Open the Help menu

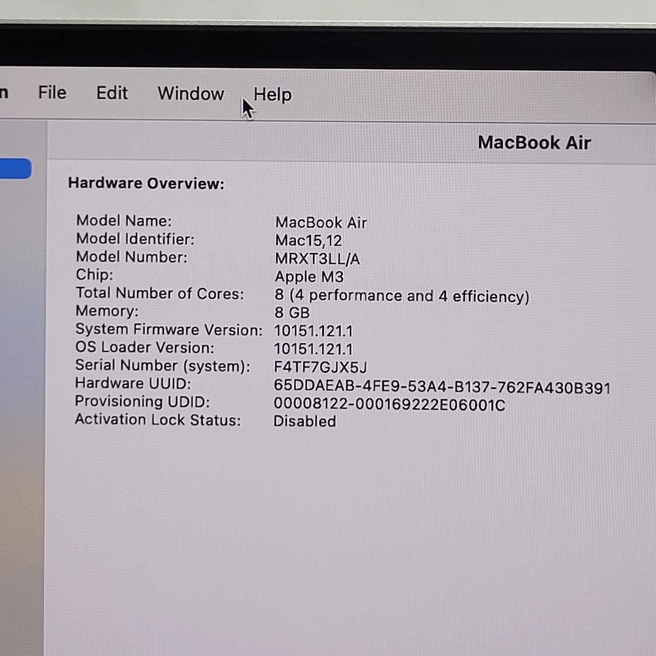pos(272,94)
